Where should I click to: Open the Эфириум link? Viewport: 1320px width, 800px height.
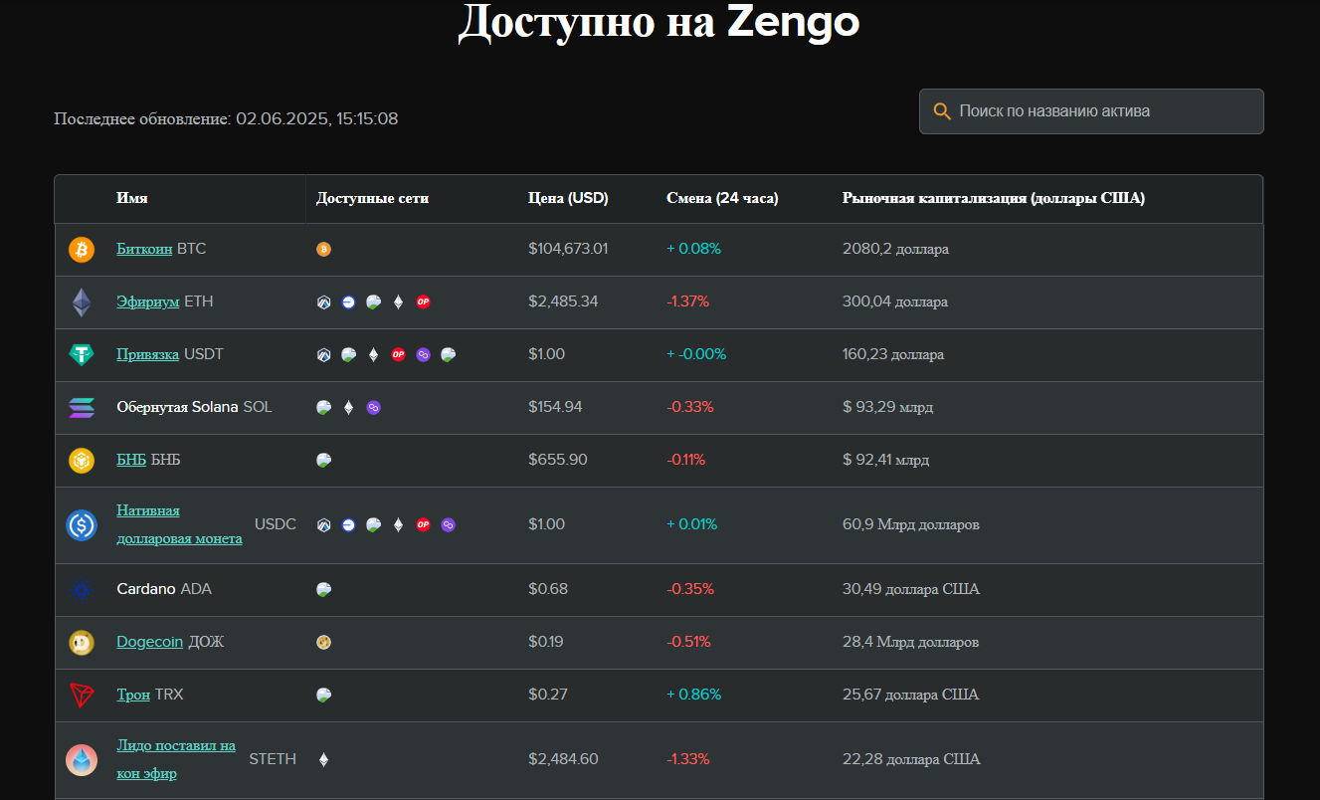point(147,301)
